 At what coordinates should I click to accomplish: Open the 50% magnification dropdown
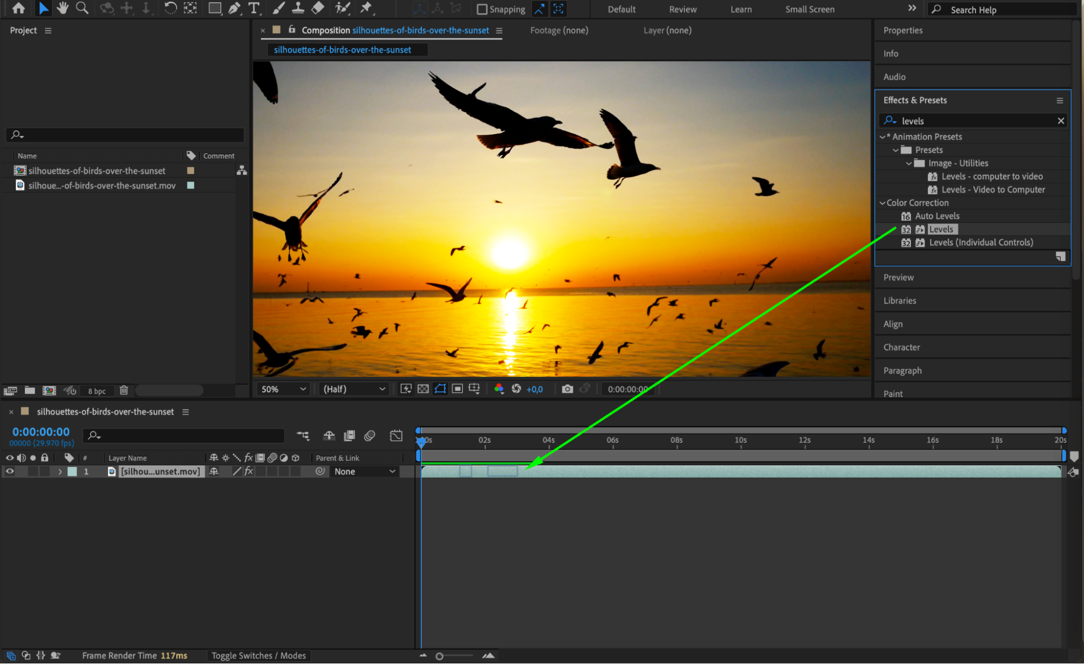point(284,389)
